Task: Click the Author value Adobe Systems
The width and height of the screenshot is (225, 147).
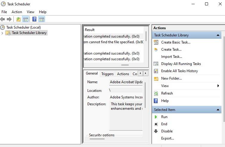Action: click(126, 97)
